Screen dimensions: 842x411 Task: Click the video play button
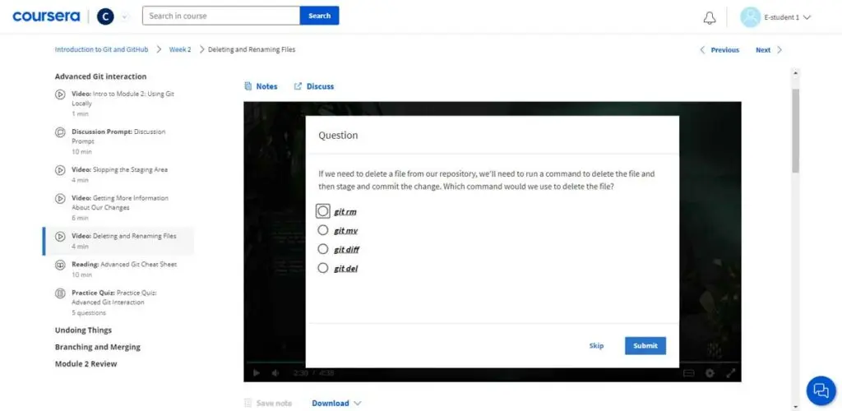(x=257, y=373)
